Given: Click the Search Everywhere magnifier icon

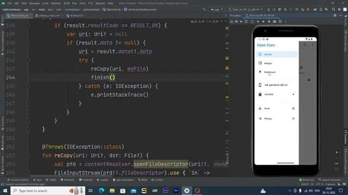Looking at the screenshot, I should pyautogui.click(x=333, y=10).
